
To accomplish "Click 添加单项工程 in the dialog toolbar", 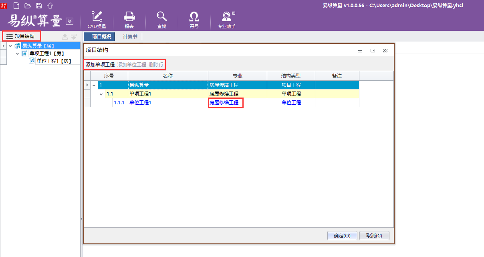I will pyautogui.click(x=100, y=64).
